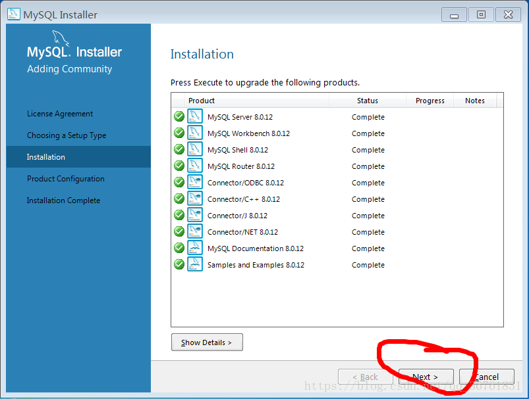Screen dimensions: 529x399
Task: Click the Notes column header
Action: [x=475, y=101]
